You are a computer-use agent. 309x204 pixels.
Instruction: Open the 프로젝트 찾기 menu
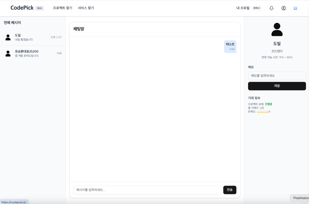click(62, 8)
